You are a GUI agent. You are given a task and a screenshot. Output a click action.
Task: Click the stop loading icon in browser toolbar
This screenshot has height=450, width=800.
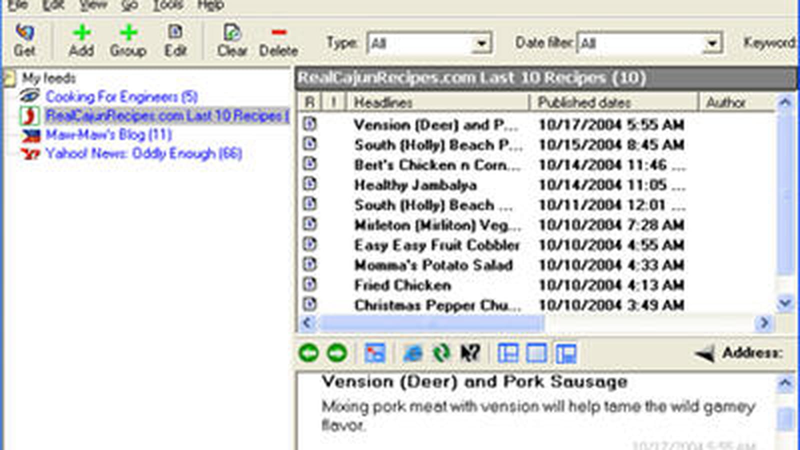[374, 353]
